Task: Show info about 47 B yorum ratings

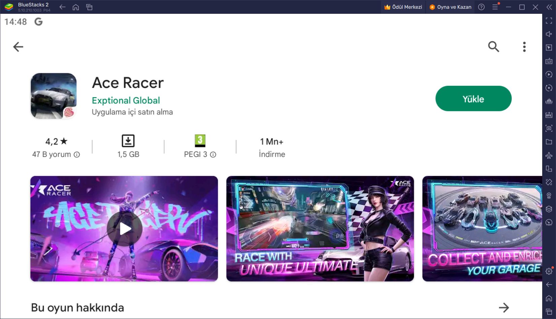Action: pos(77,154)
